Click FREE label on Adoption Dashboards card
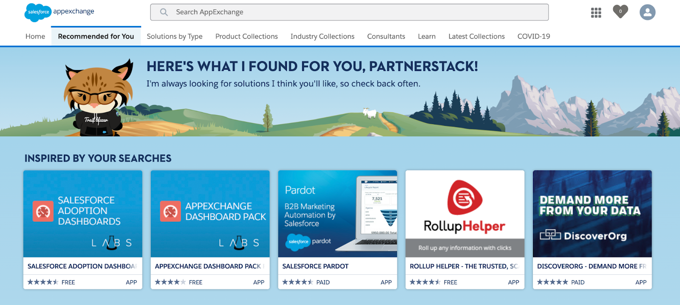The height and width of the screenshot is (305, 680). (x=68, y=282)
